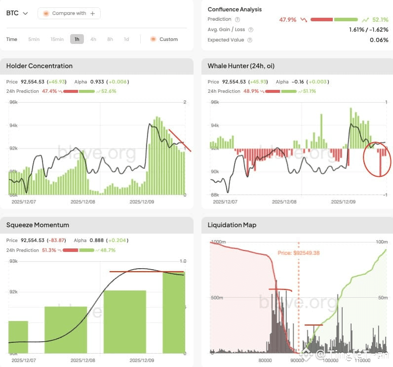Click the Compare with button

click(x=69, y=13)
